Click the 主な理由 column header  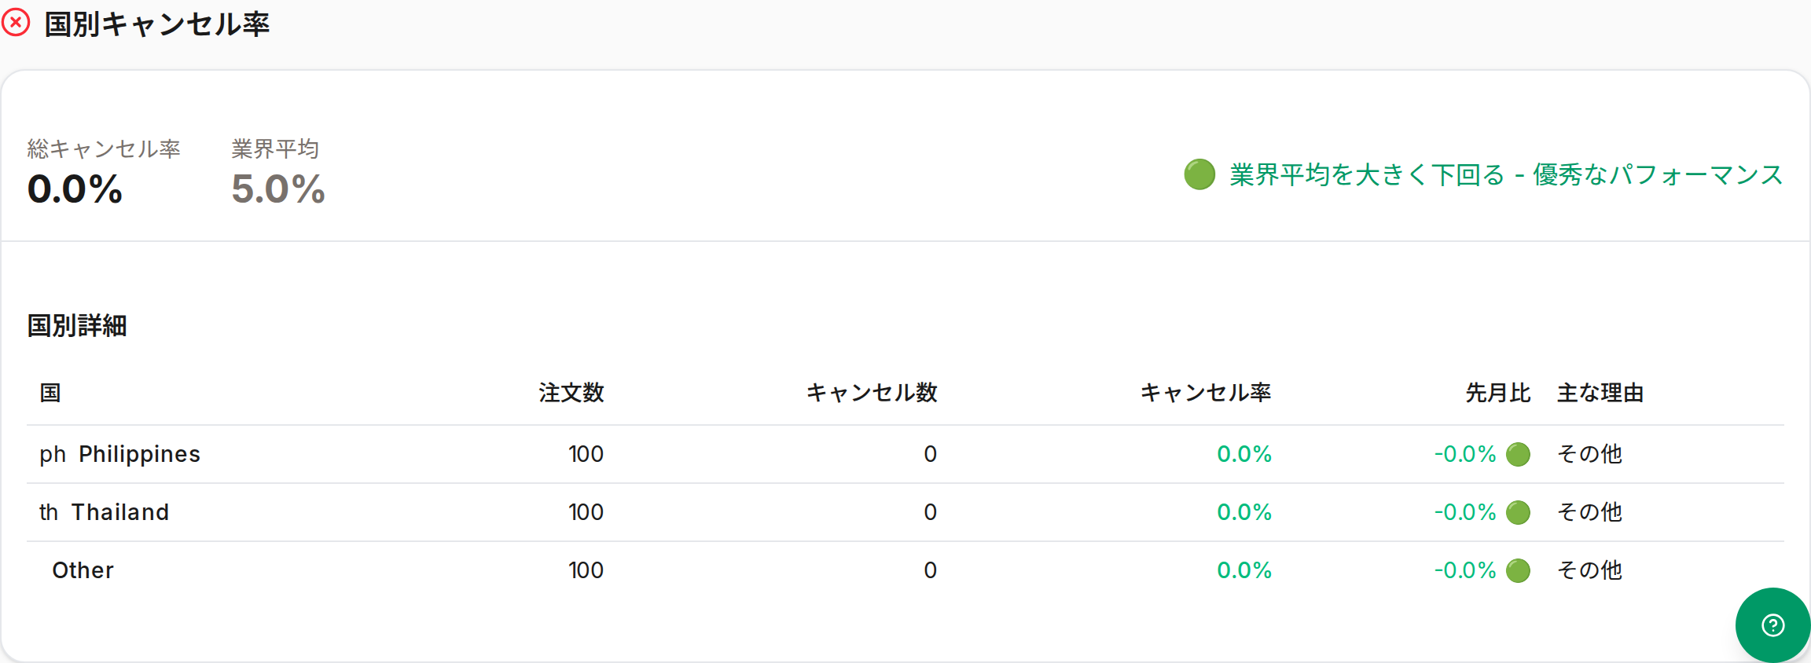tap(1600, 393)
